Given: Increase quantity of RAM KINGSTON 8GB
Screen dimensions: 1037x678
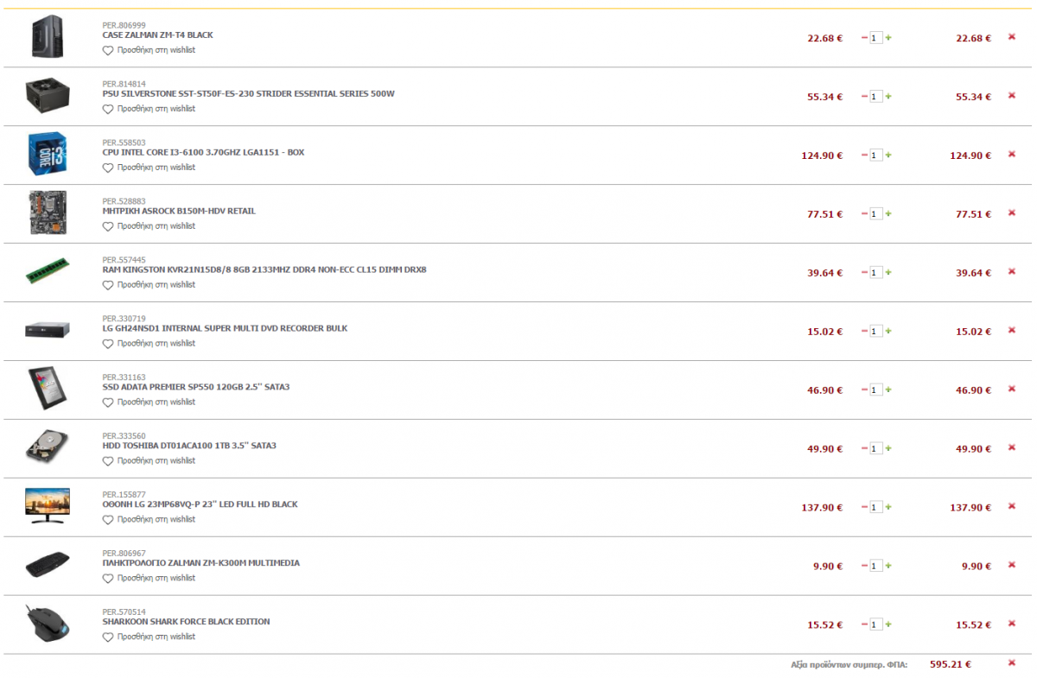Looking at the screenshot, I should click(x=888, y=273).
